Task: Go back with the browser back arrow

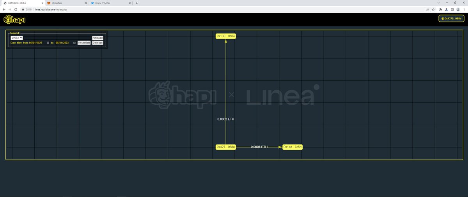Action: (4, 9)
